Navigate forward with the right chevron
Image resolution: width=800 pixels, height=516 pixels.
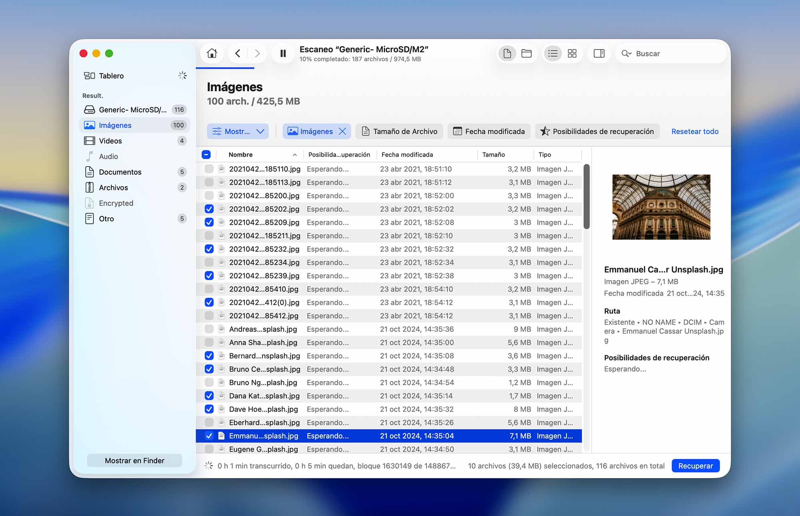(257, 53)
